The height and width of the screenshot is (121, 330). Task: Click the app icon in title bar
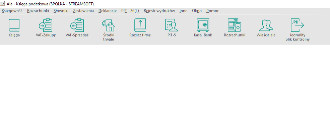click(3, 4)
